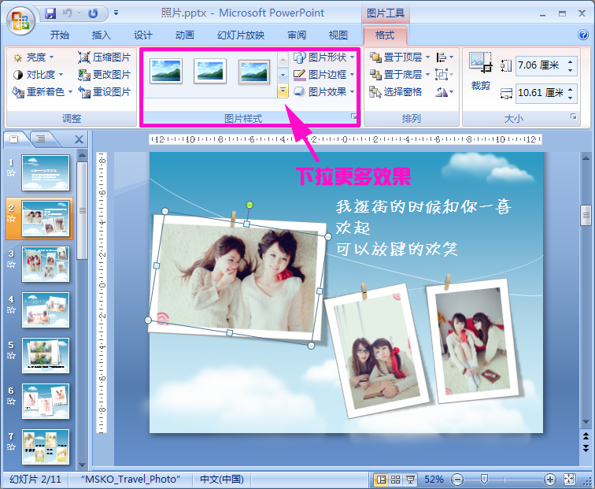
Task: Open the 对比度 contrast dropdown
Action: point(38,74)
